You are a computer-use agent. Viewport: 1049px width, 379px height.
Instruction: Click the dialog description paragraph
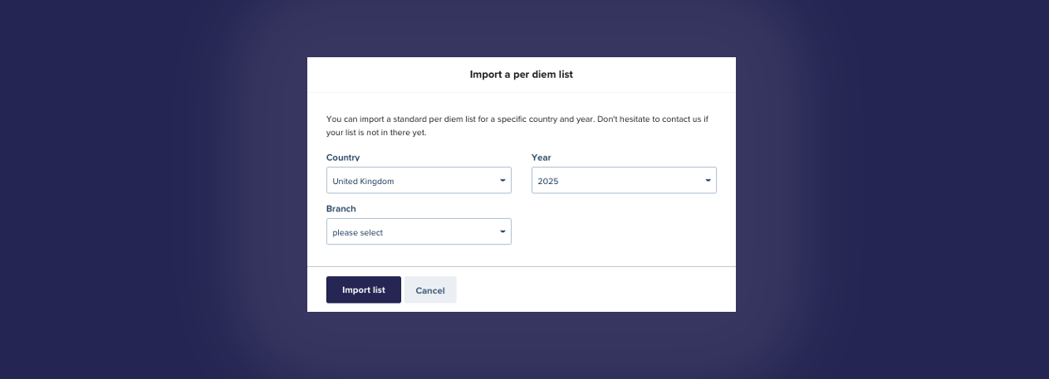pos(517,126)
